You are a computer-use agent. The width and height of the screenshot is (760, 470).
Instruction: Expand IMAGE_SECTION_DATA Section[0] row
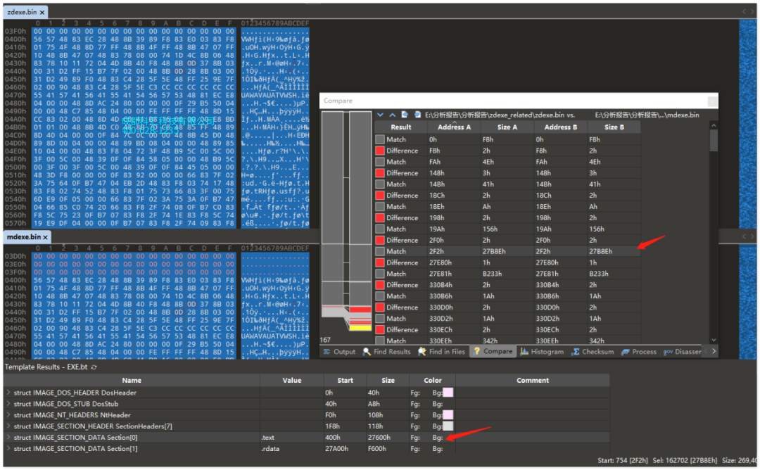coord(8,438)
